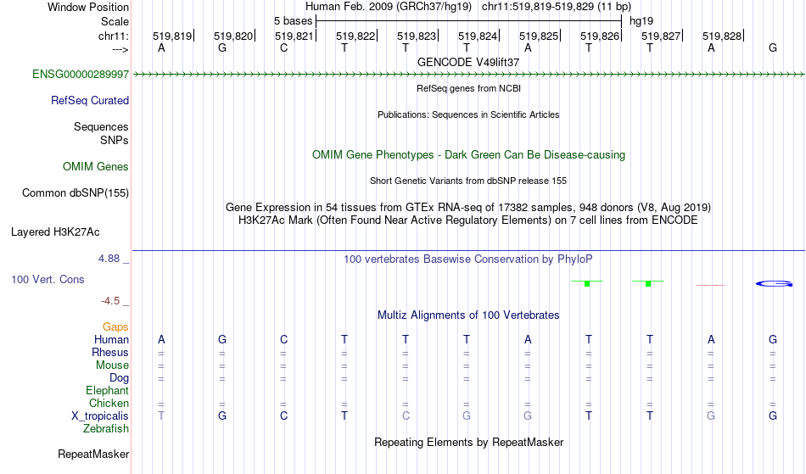
Task: Click red conservation bar at base 519,828
Action: (710, 285)
